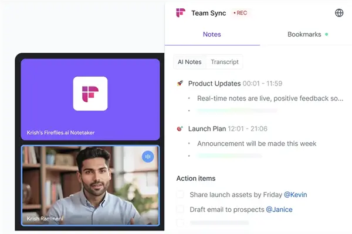Check the third empty action item checkbox
The width and height of the screenshot is (352, 234).
click(180, 222)
